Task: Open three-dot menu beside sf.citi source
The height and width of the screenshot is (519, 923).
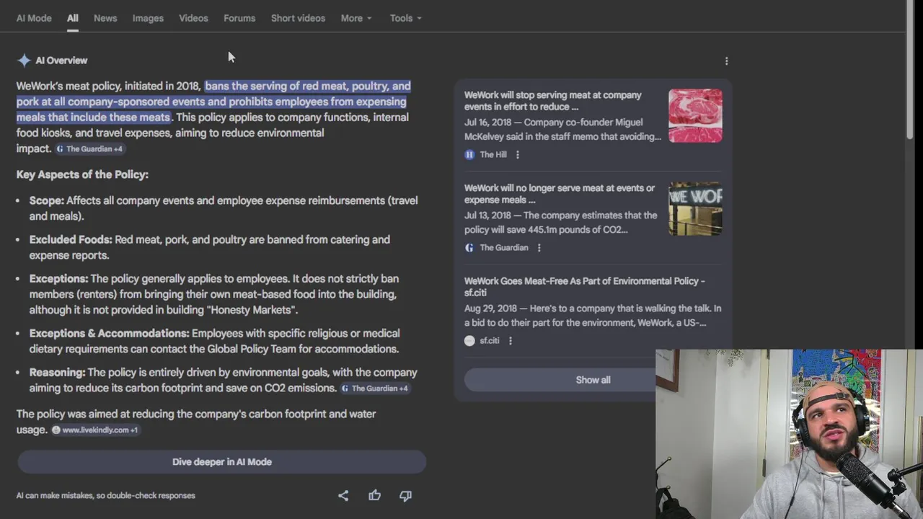Action: click(x=510, y=340)
